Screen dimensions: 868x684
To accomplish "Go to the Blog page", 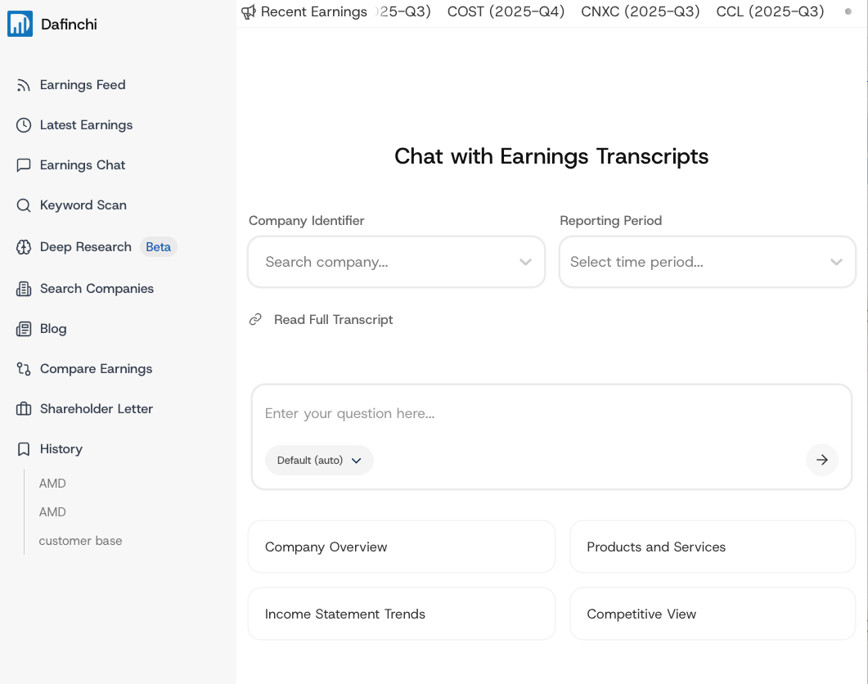I will 53,329.
